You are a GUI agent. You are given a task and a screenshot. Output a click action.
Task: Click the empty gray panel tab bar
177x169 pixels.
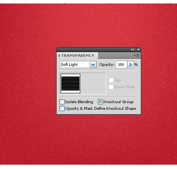click(x=116, y=56)
